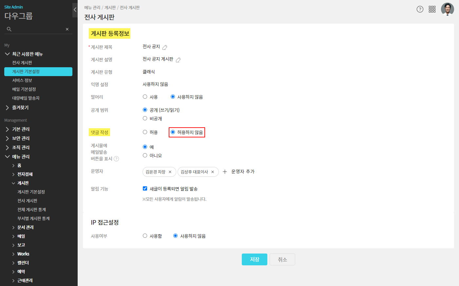Collapse the sidebar with the arrow handle
The height and width of the screenshot is (286, 459).
[75, 10]
